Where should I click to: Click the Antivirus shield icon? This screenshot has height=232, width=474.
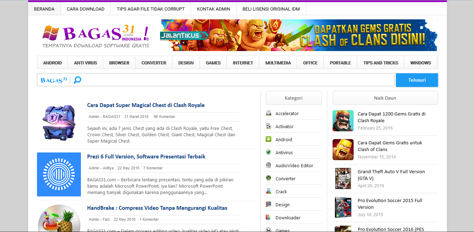268,152
